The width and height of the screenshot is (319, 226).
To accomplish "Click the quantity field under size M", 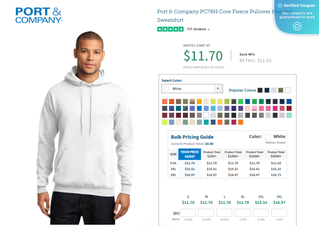I will 206,213.
